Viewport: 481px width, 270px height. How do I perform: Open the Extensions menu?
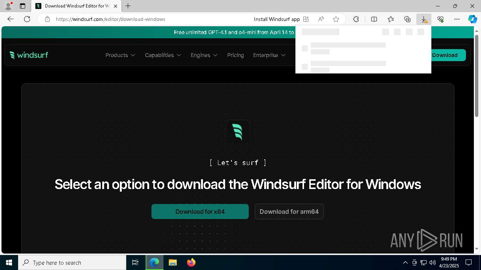(x=356, y=19)
